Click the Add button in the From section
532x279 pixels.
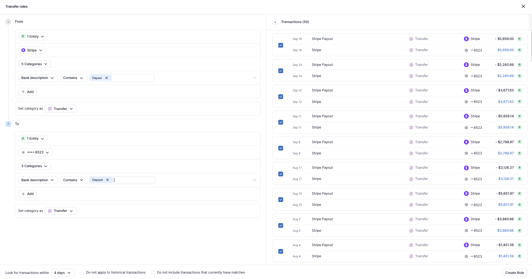(x=27, y=92)
